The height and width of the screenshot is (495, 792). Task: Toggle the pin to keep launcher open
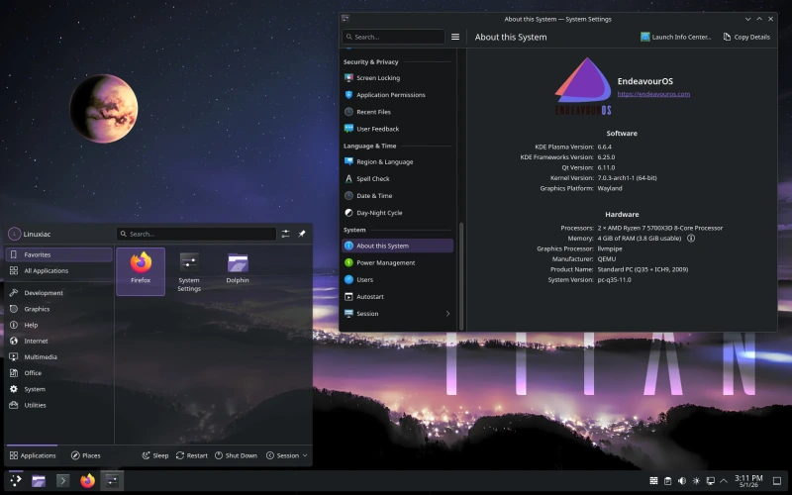(x=302, y=234)
